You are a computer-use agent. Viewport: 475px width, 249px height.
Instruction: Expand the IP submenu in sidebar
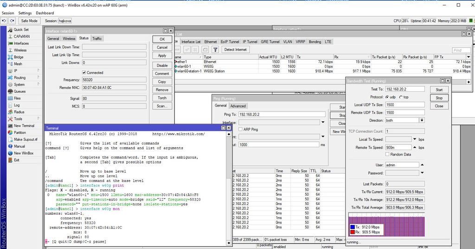coord(39,71)
